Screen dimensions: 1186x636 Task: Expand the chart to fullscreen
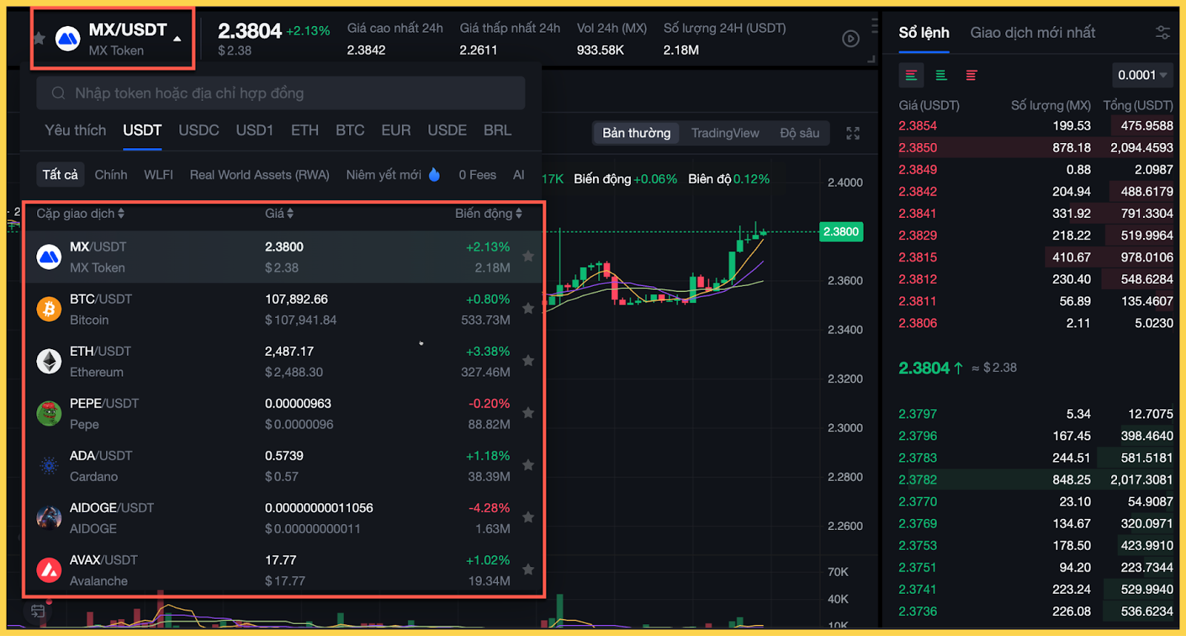pyautogui.click(x=853, y=133)
